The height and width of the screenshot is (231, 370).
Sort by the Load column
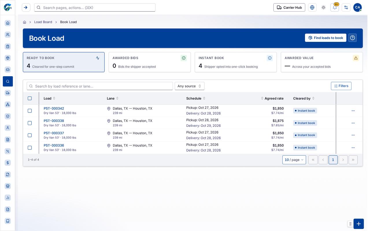49,98
